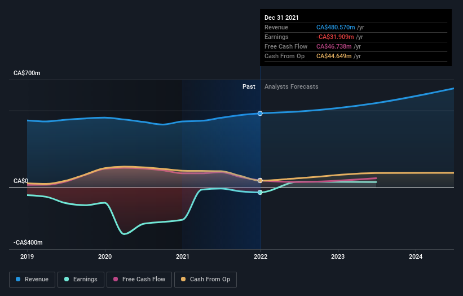Viewport: 463px width, 296px height.
Task: Click the Cash From Op label in tooltip
Action: point(284,56)
